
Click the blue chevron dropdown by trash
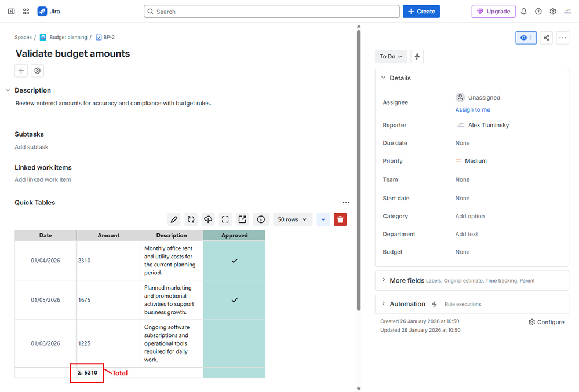tap(323, 219)
